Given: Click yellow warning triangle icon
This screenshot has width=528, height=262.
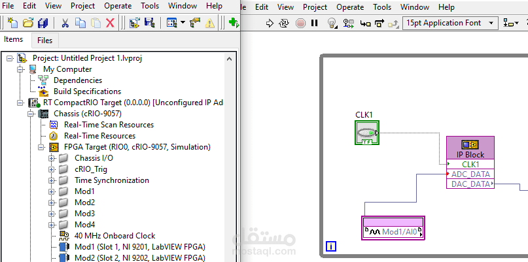Looking at the screenshot, I should pos(209,23).
